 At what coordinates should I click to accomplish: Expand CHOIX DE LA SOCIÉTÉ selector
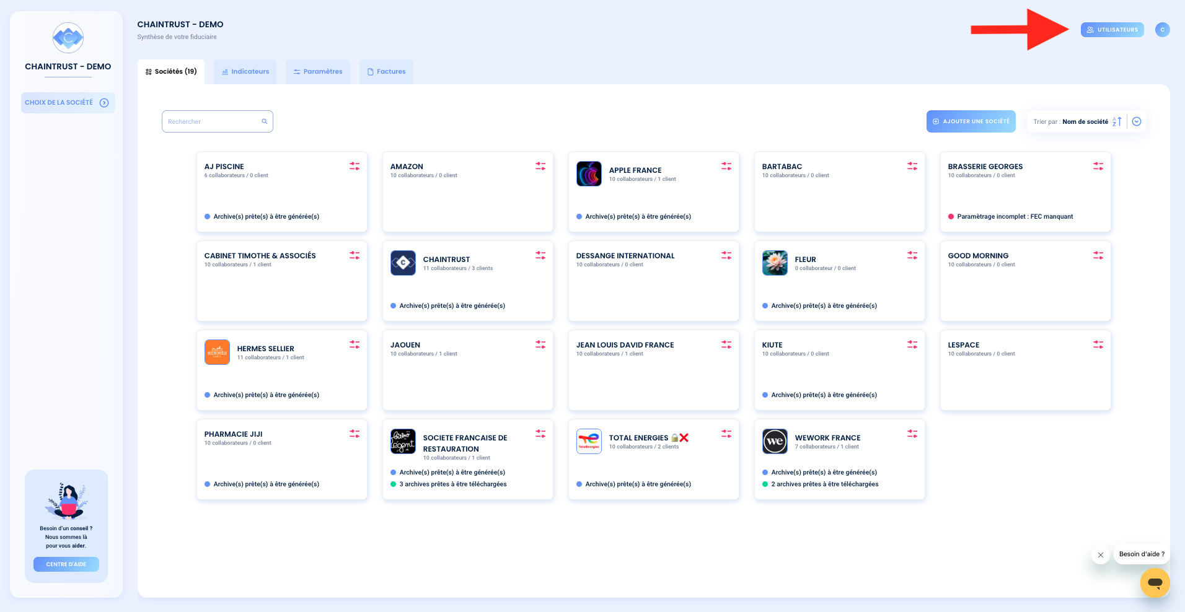(x=68, y=103)
